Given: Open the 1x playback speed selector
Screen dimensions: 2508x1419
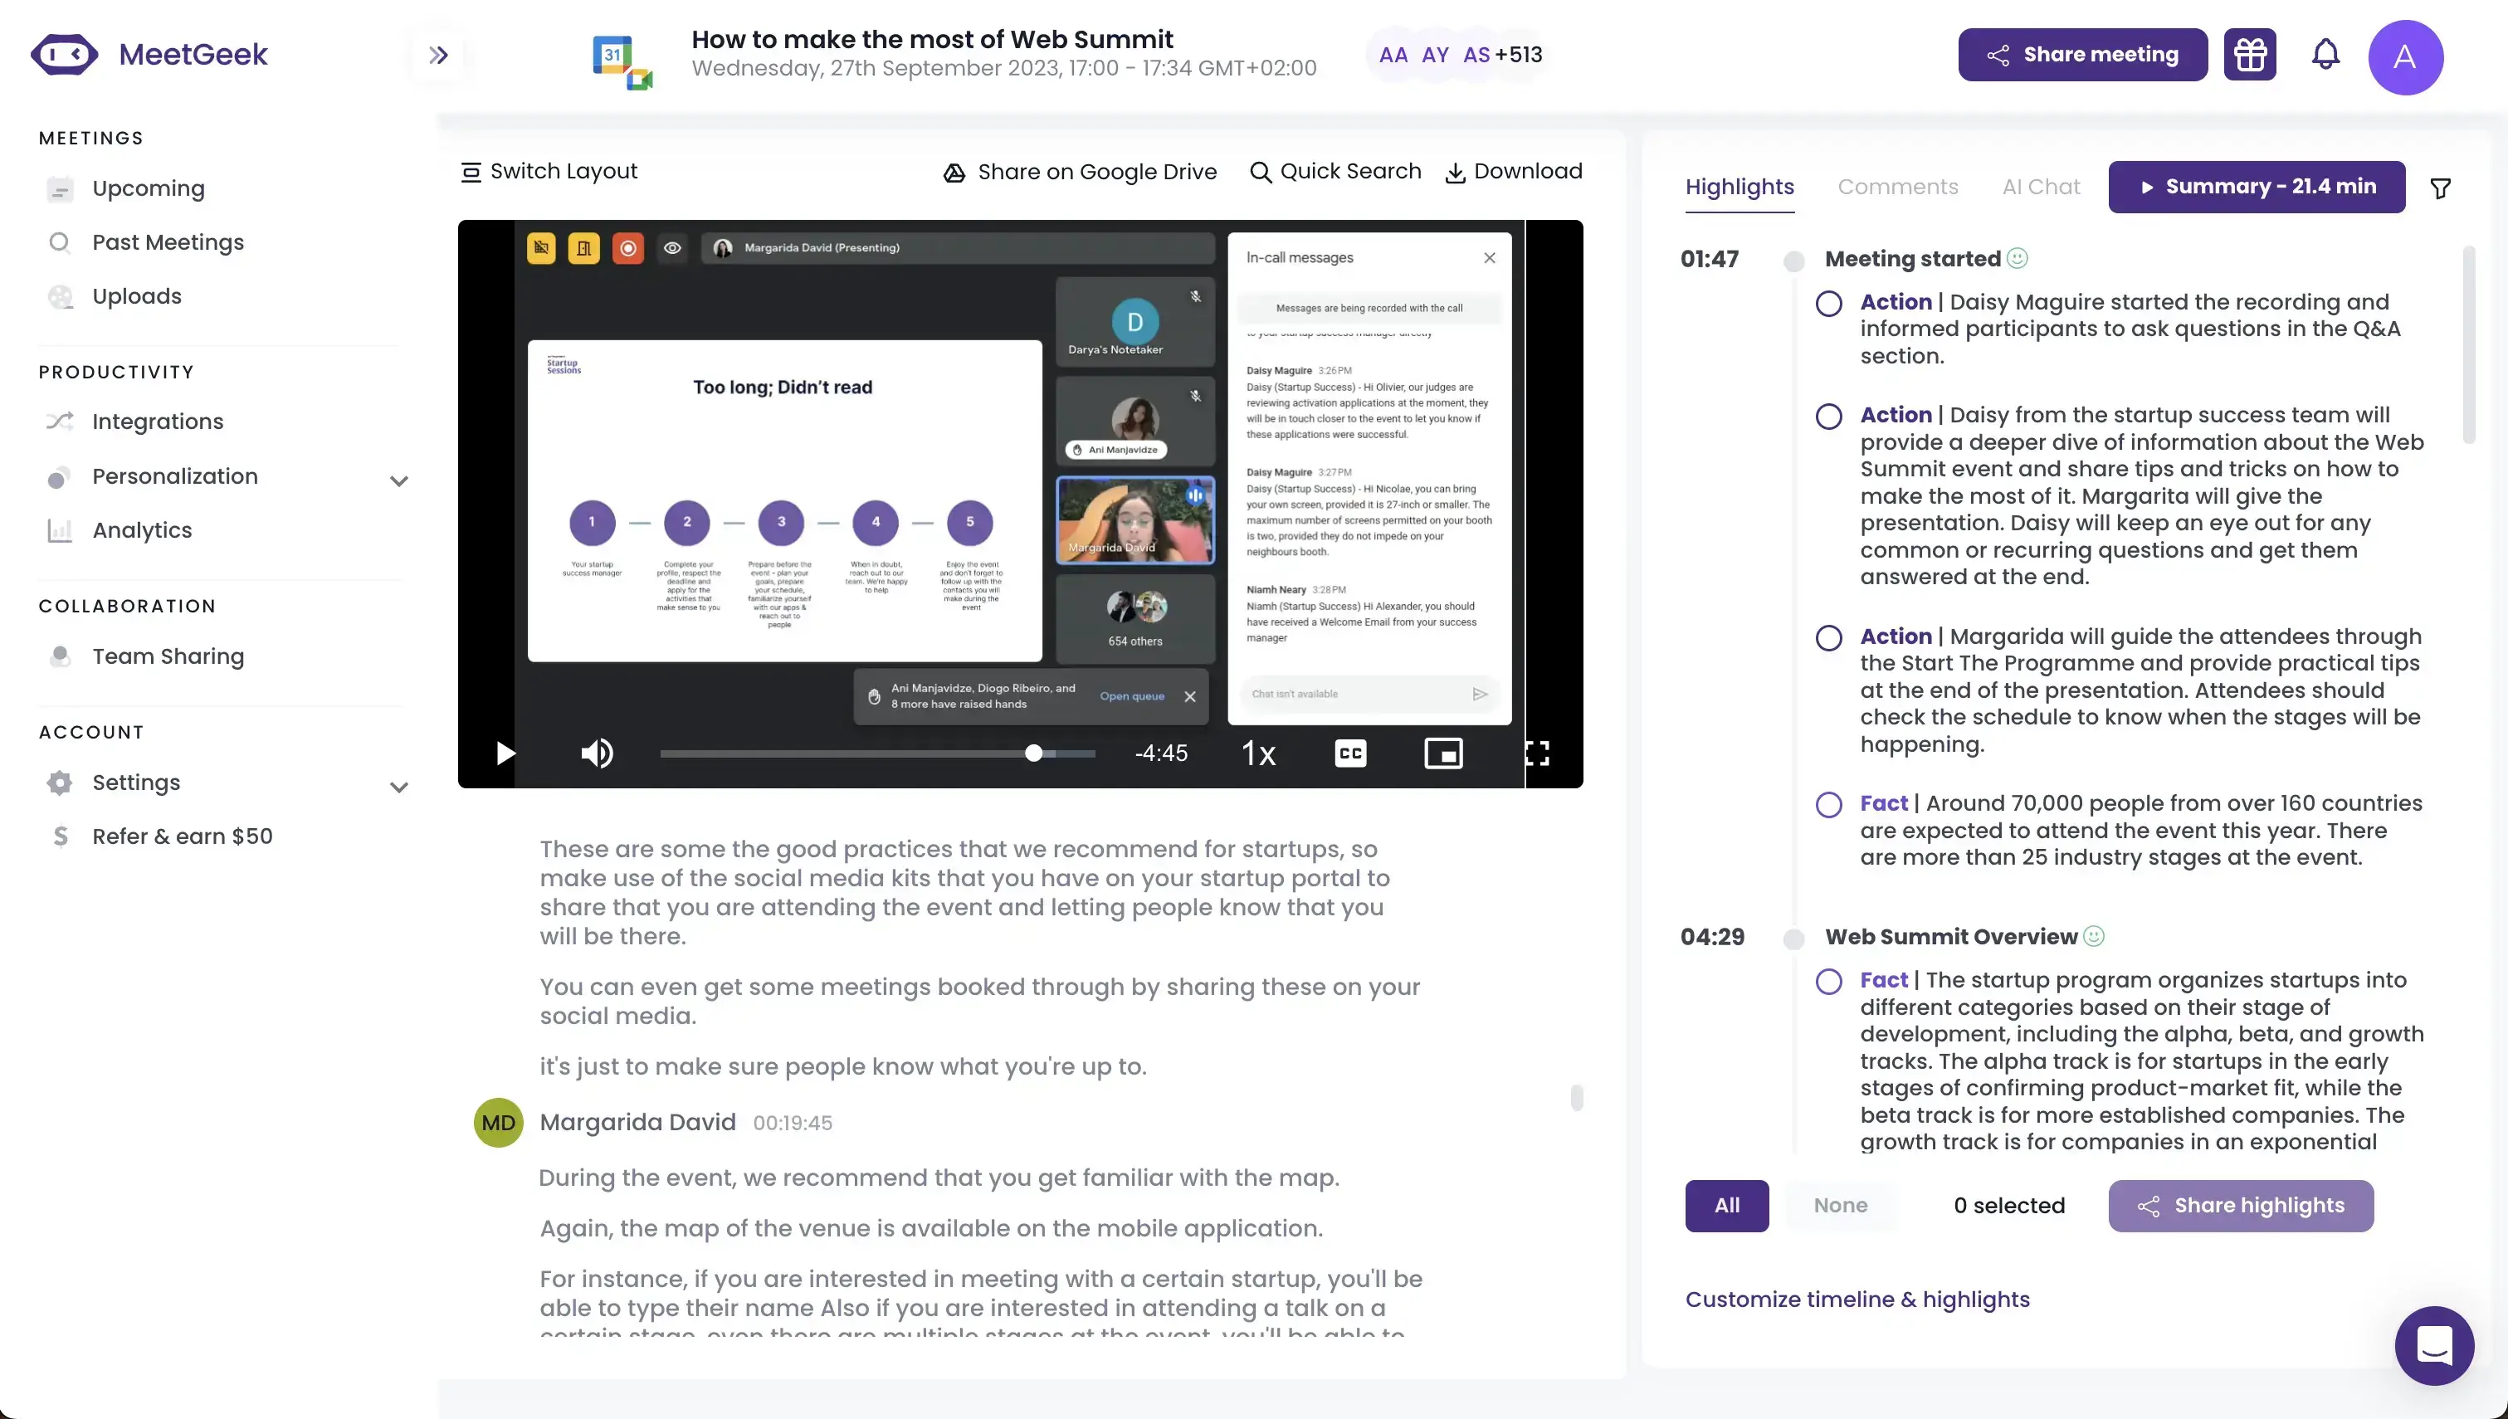Looking at the screenshot, I should (1258, 753).
